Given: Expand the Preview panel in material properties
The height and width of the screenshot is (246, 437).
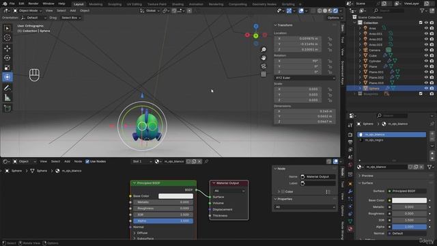Looking at the screenshot, I should coord(360,176).
